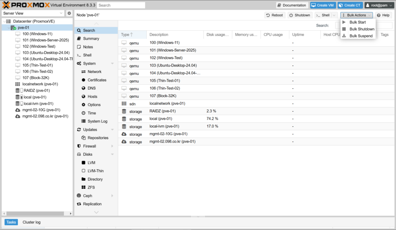Screen dimensions: 396x230
Task: Select the Ceph section icon
Action: point(79,196)
